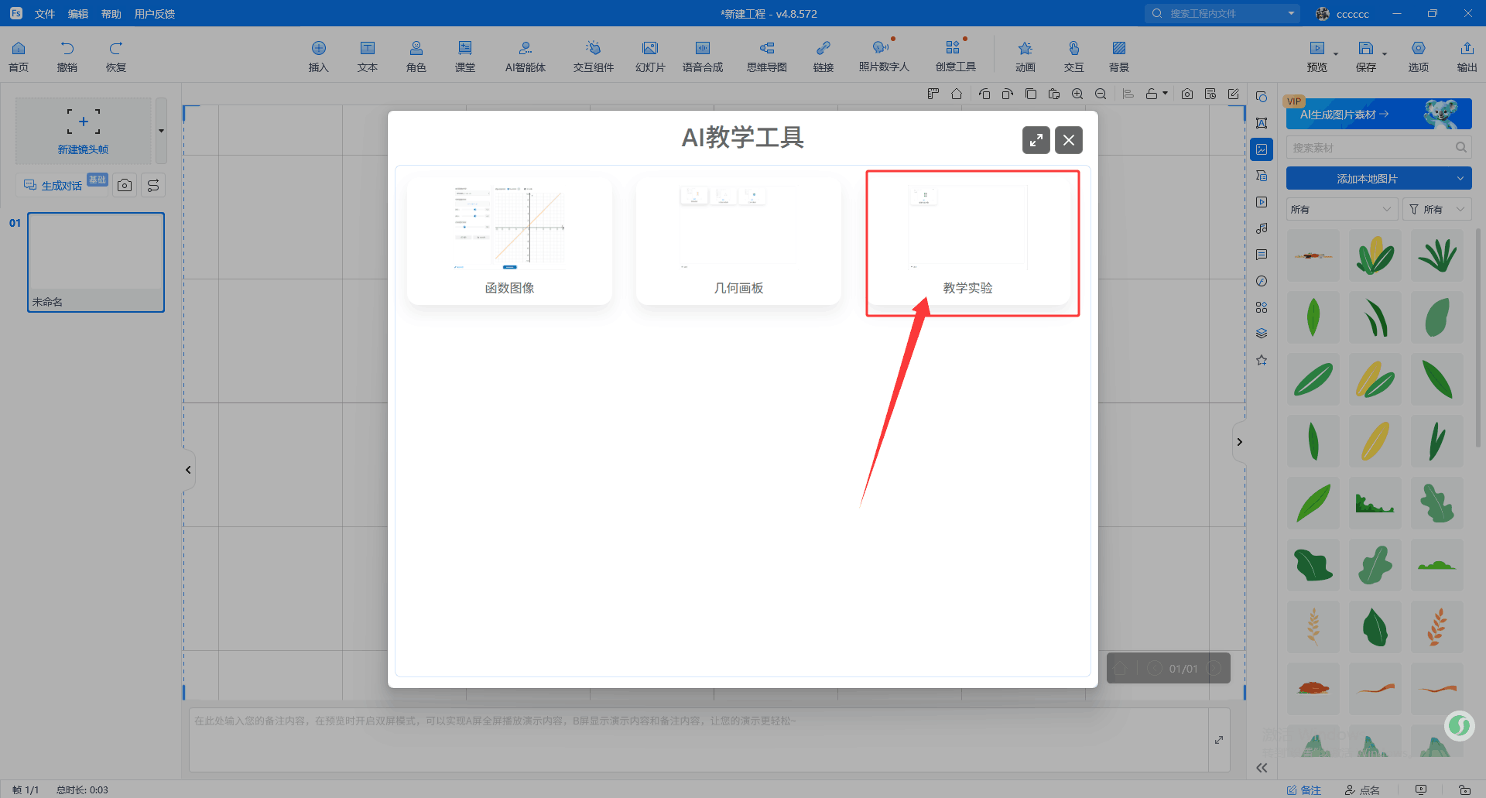The width and height of the screenshot is (1486, 798).
Task: Click the 角色 character icon
Action: [x=416, y=56]
